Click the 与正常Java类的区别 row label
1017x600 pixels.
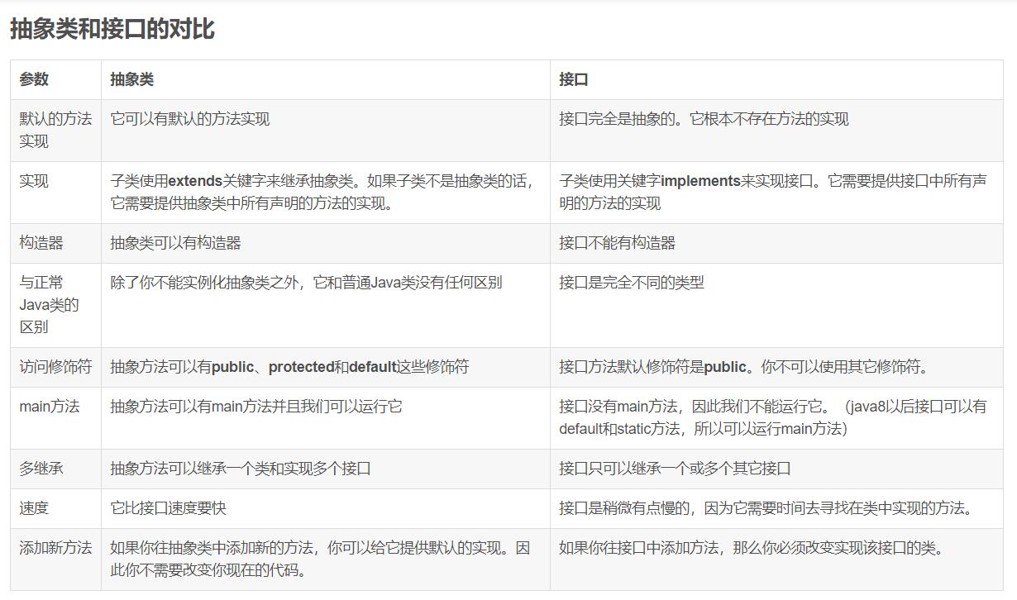[x=56, y=305]
